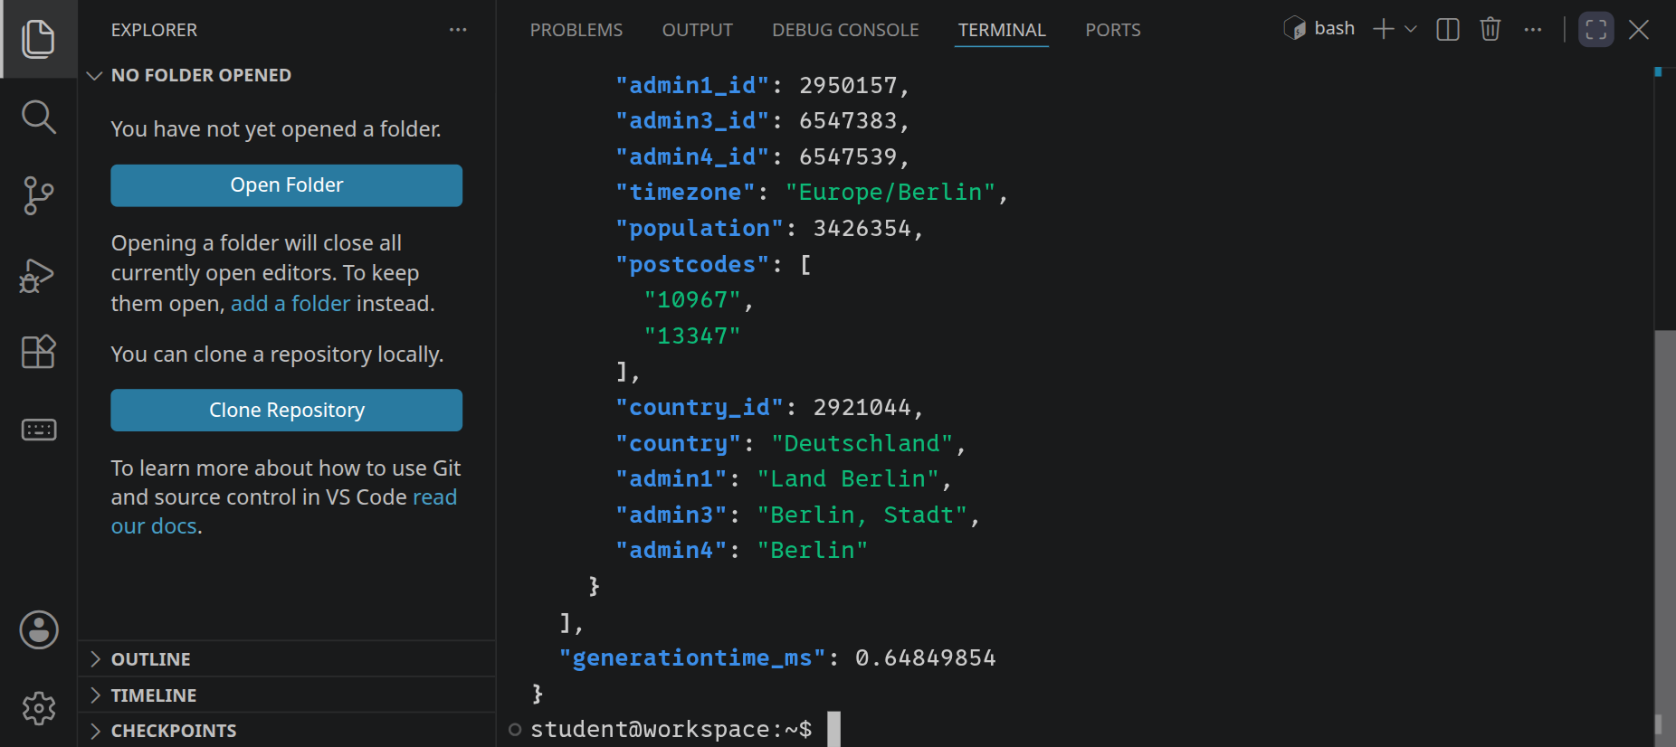
Task: Switch to the Ports tab
Action: (1112, 30)
